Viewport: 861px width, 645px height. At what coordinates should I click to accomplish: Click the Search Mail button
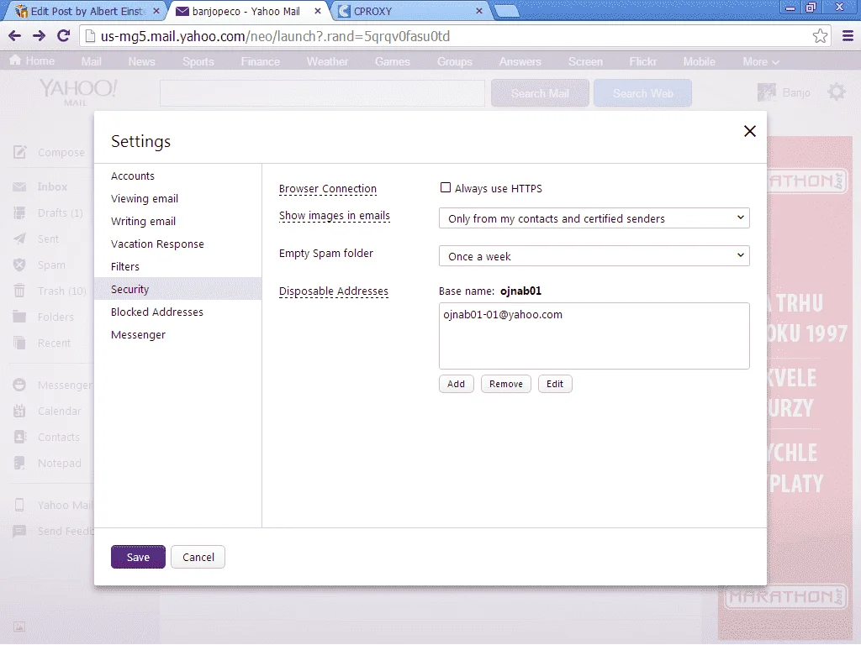(540, 93)
